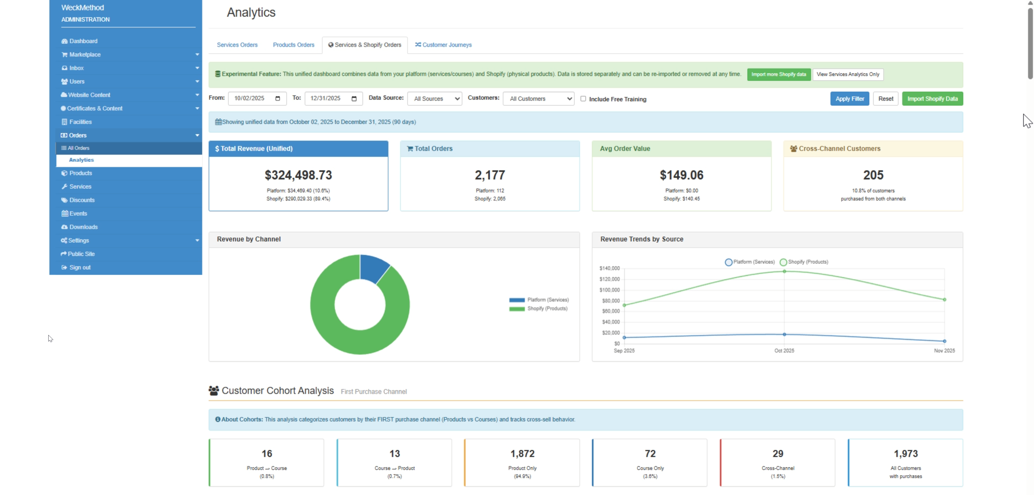Click the Discounts tag icon
The height and width of the screenshot is (495, 1034).
[x=64, y=200]
